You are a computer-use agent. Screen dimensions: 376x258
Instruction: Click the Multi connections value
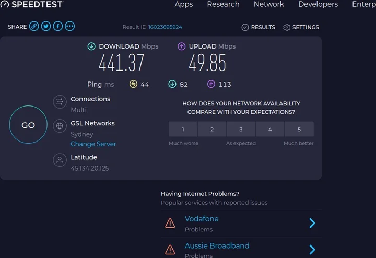click(78, 110)
